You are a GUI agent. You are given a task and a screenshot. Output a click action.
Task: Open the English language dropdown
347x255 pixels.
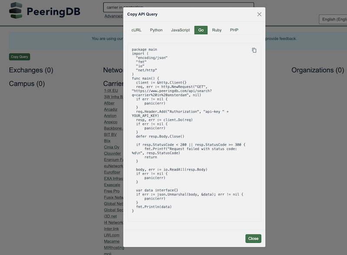pos(333,20)
